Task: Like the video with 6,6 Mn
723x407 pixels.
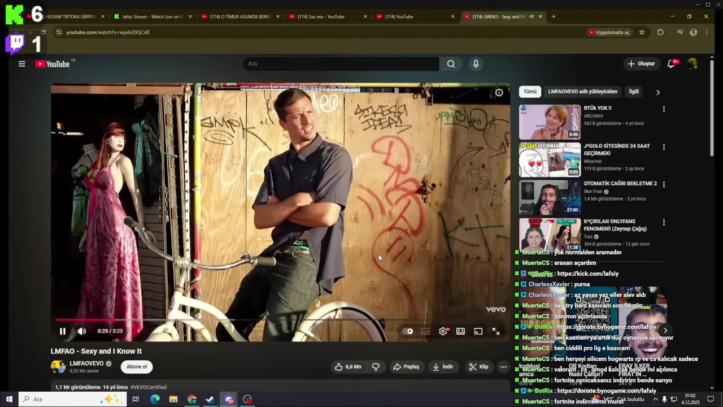Action: pos(348,367)
